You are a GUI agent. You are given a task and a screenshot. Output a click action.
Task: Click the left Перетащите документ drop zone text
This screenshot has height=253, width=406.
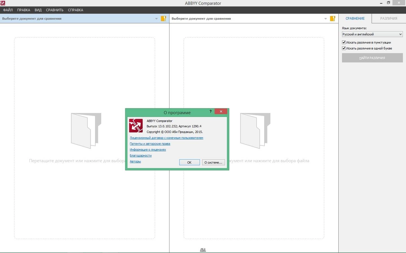[77, 161]
